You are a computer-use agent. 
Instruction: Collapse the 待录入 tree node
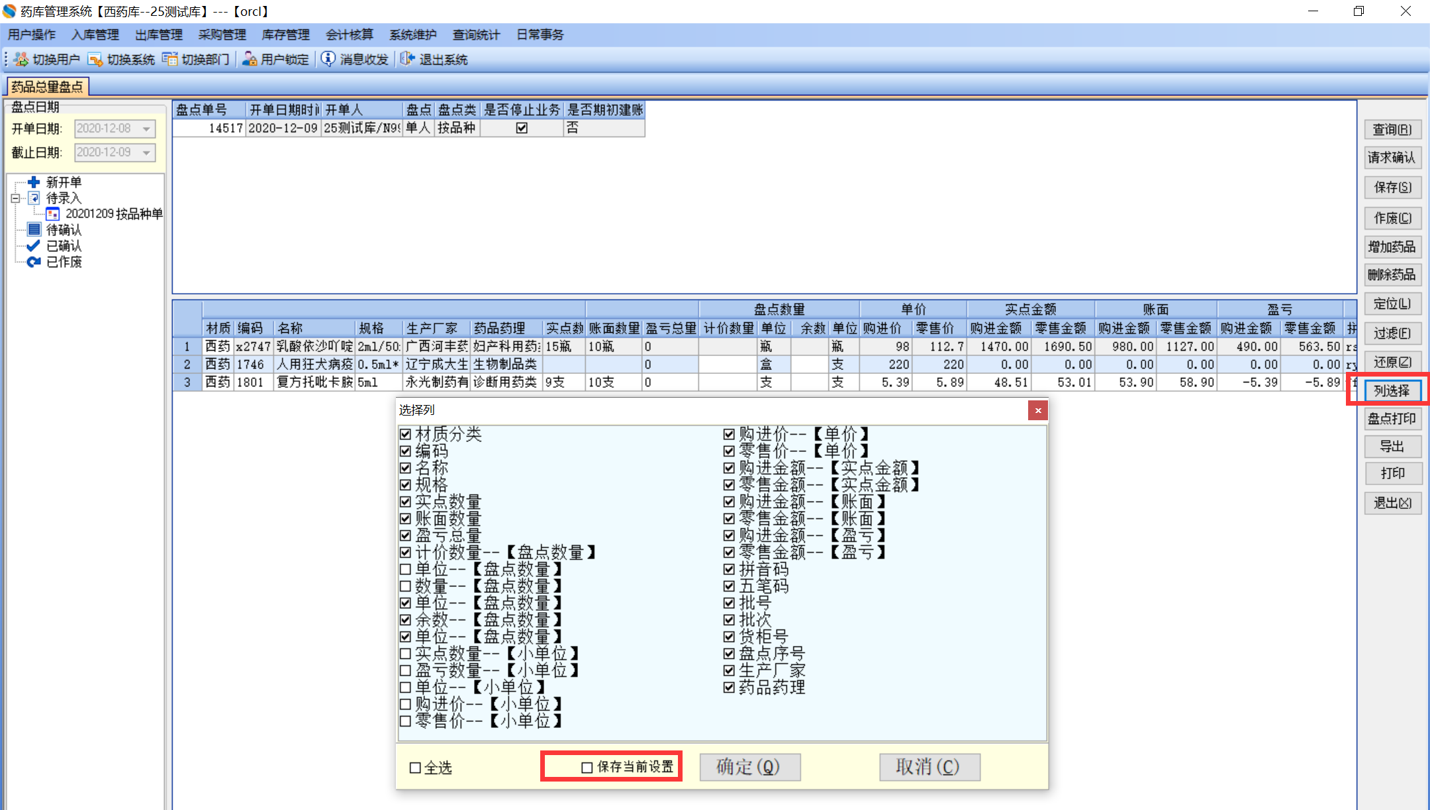coord(15,198)
